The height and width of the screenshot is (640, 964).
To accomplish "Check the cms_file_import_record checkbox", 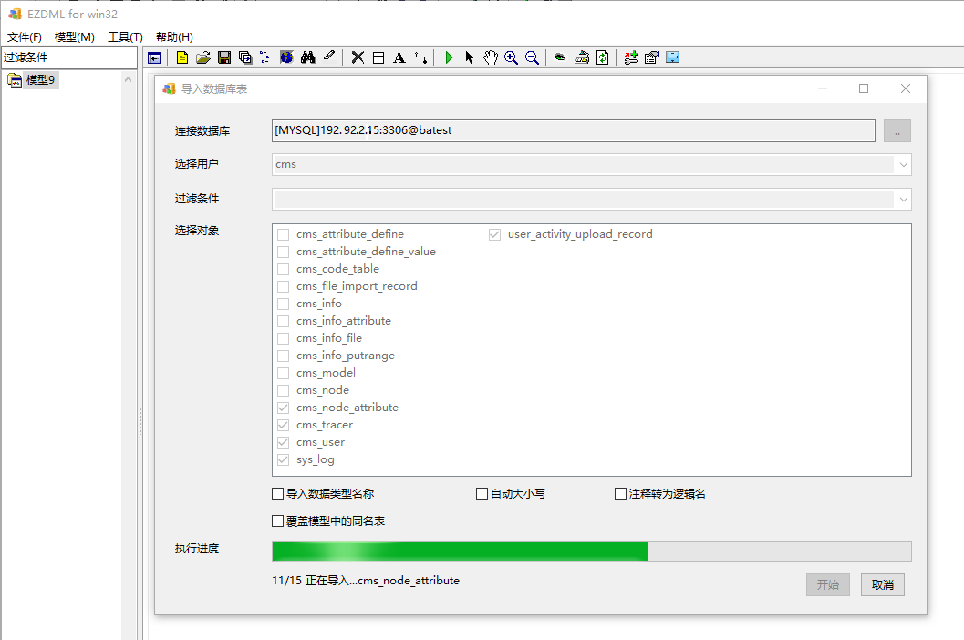I will pos(283,286).
